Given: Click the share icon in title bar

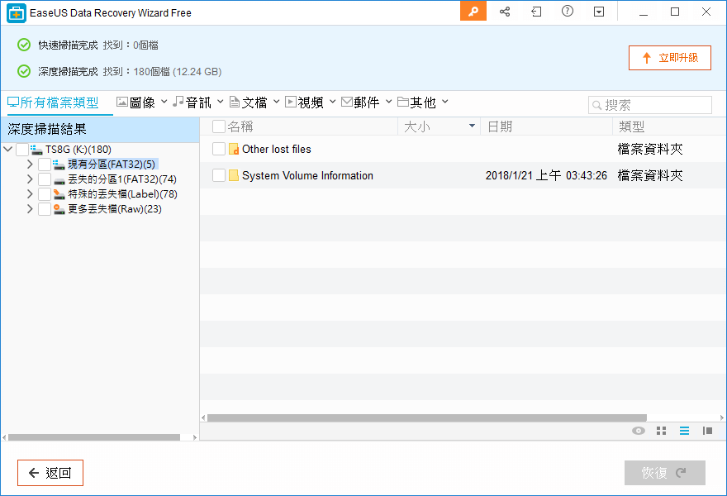Looking at the screenshot, I should tap(505, 12).
